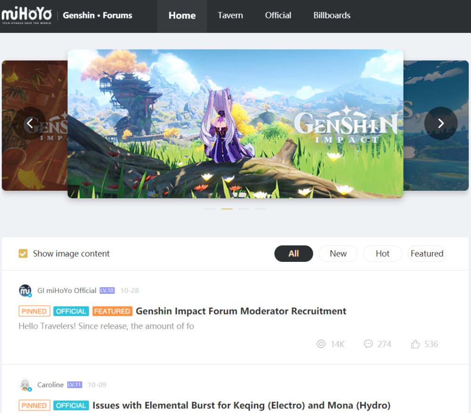Open Genshin Impact Forum Moderator Recruitment post

pyautogui.click(x=241, y=311)
